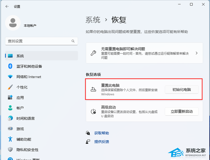
Task: Click the 重置此电脑 title text
Action: (x=110, y=85)
